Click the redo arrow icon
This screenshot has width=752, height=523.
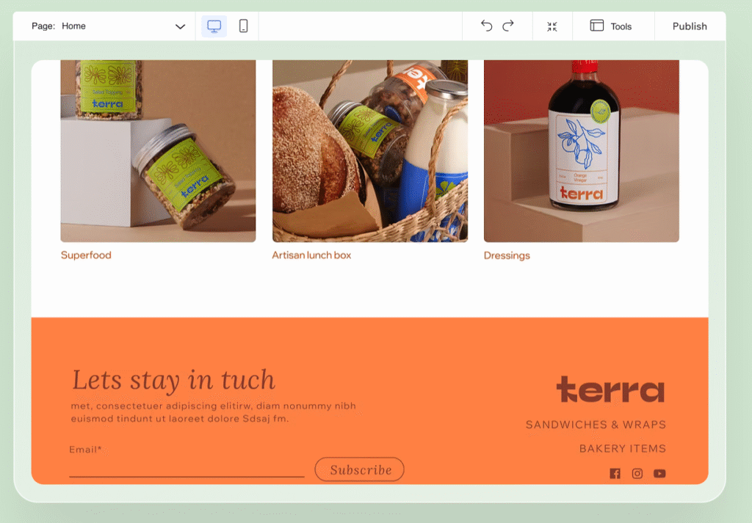(x=508, y=26)
